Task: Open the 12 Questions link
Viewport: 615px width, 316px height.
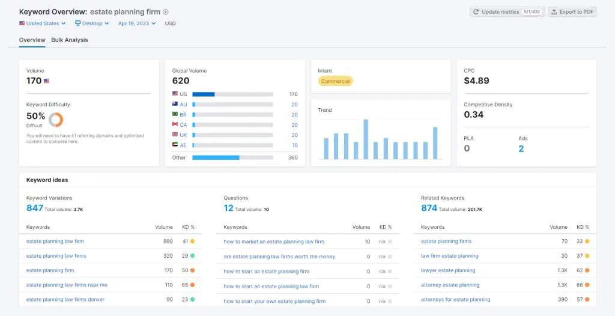Action: (228, 208)
